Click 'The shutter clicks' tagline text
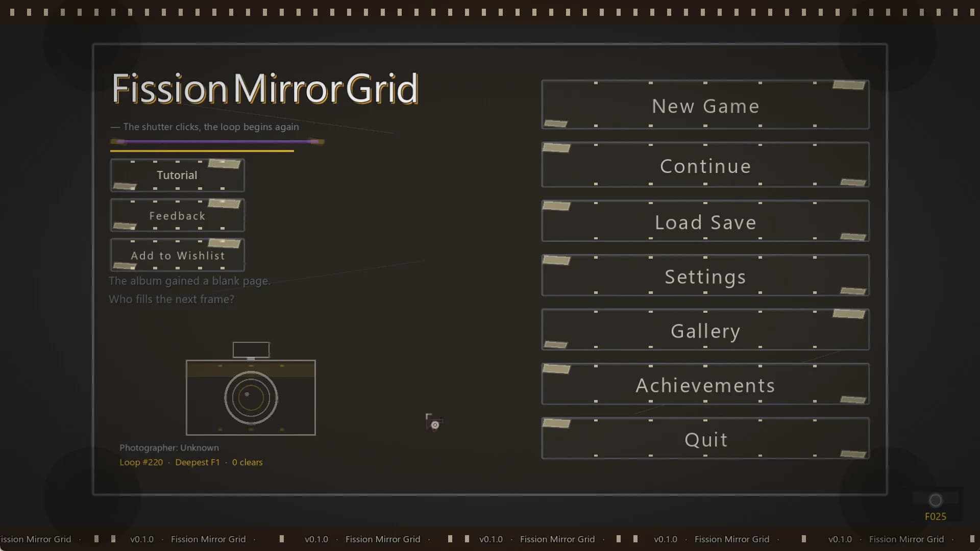Viewport: 980px width, 551px height. click(x=205, y=127)
